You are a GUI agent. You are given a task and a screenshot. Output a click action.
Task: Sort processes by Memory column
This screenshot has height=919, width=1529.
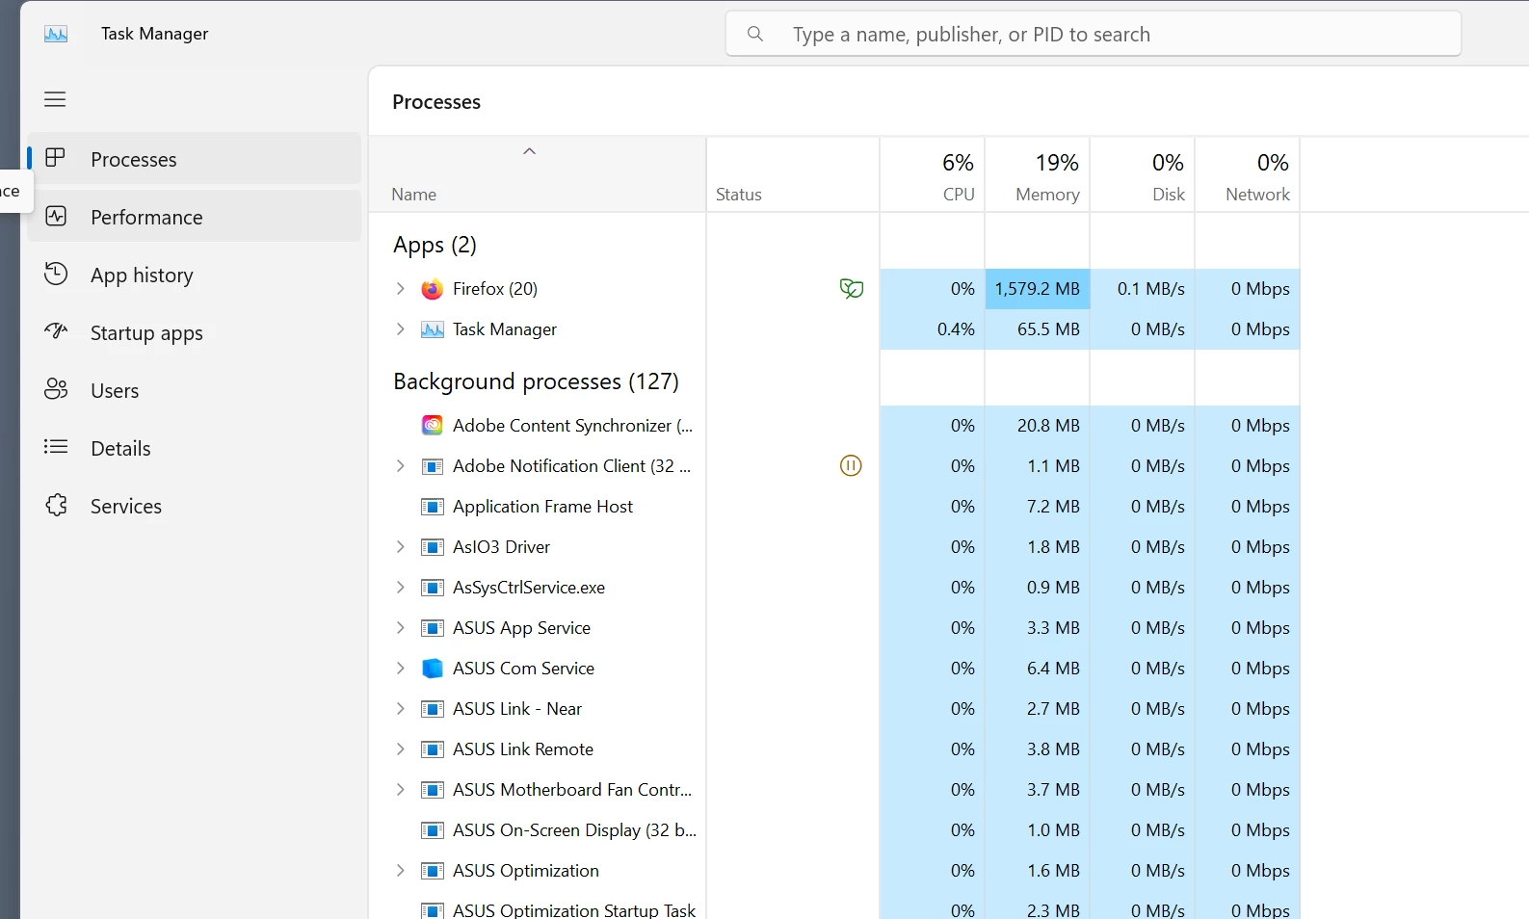coord(1038,174)
